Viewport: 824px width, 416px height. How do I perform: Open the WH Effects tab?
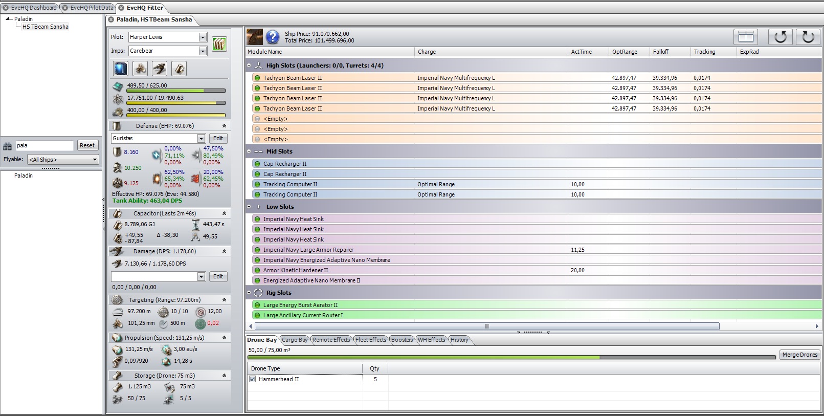tap(431, 340)
